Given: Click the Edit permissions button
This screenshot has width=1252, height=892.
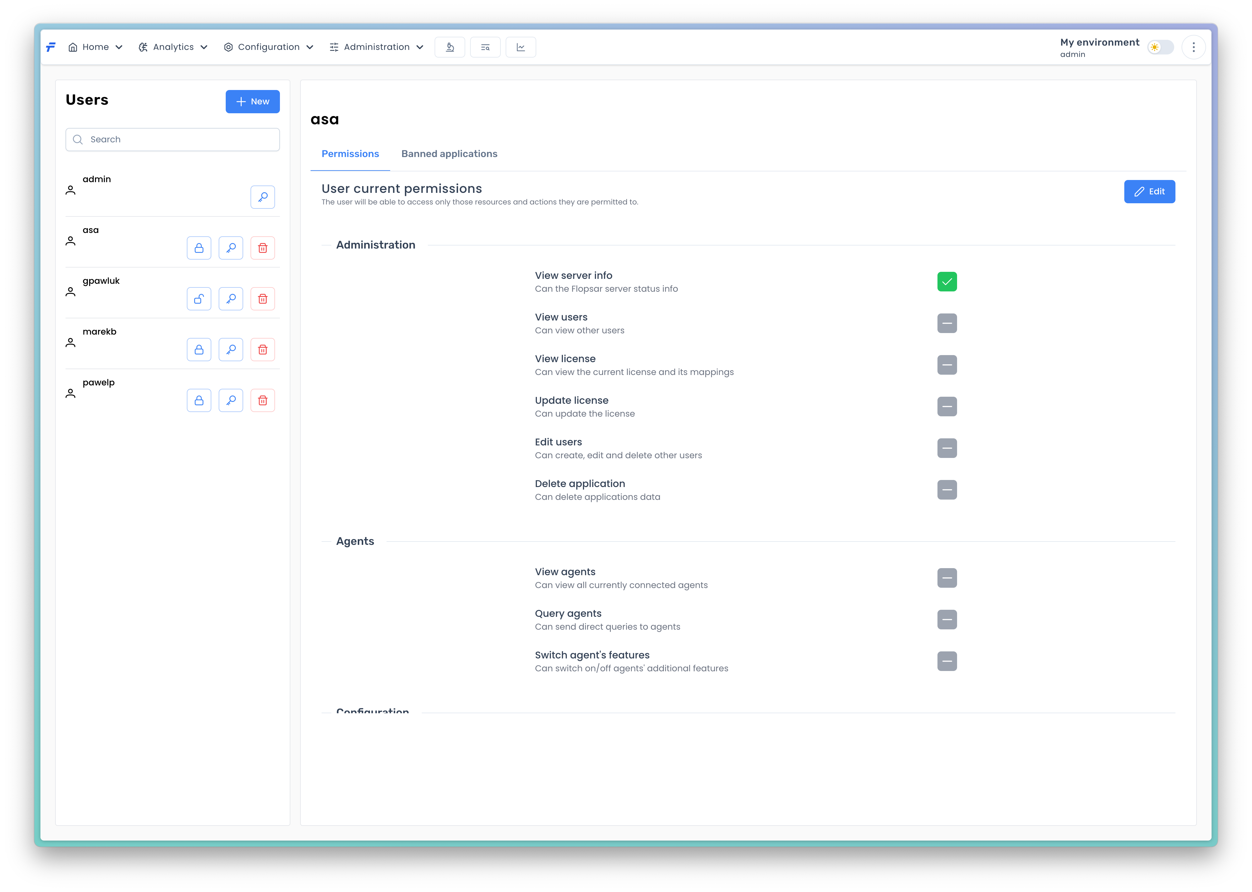Looking at the screenshot, I should pyautogui.click(x=1149, y=192).
